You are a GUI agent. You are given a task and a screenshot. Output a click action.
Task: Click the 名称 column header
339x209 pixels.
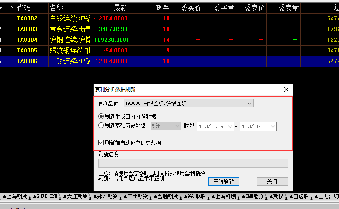[70, 8]
